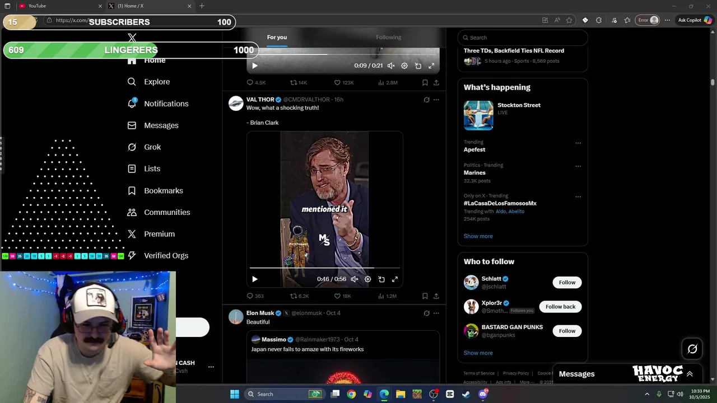Open more options on Elon Musk's post
This screenshot has width=717, height=403.
point(436,313)
